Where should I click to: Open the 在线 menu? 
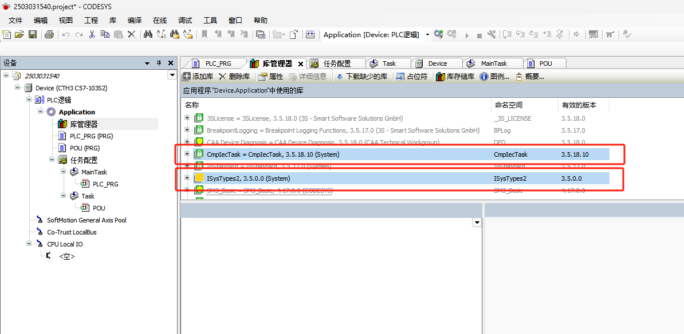160,21
